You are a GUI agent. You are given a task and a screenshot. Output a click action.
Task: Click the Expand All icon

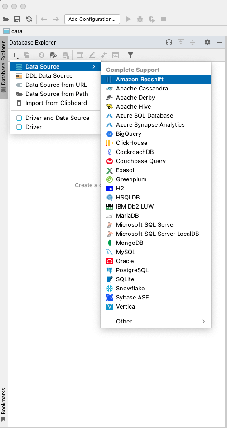181,42
